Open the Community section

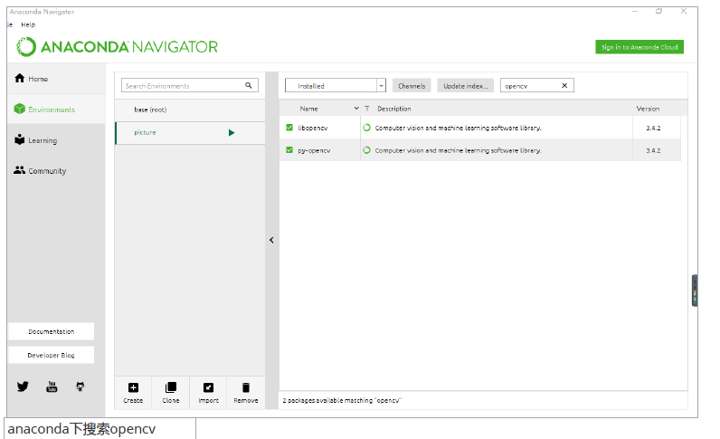[40, 170]
